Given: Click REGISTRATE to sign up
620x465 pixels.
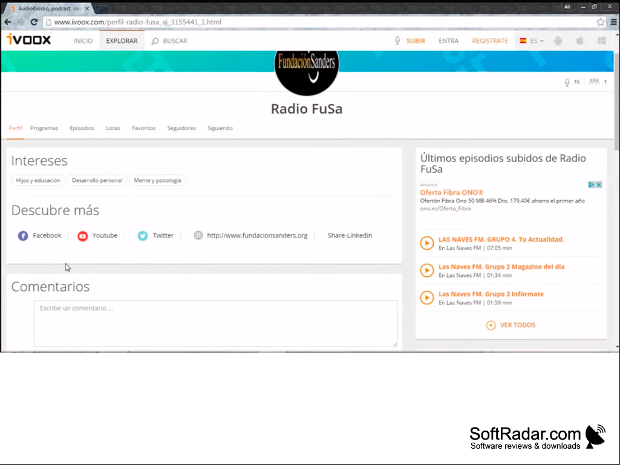Looking at the screenshot, I should [490, 41].
